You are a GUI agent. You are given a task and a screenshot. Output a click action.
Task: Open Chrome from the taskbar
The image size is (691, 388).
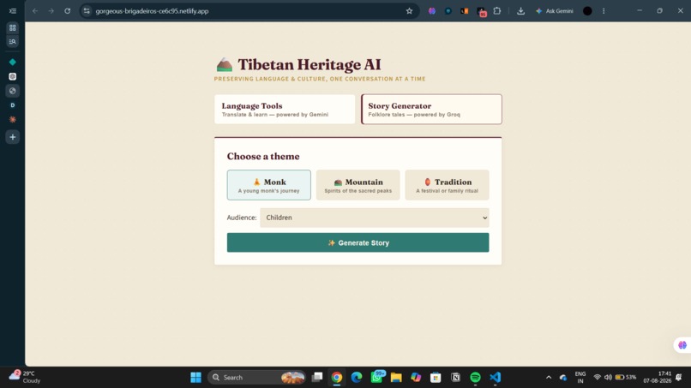pyautogui.click(x=337, y=378)
